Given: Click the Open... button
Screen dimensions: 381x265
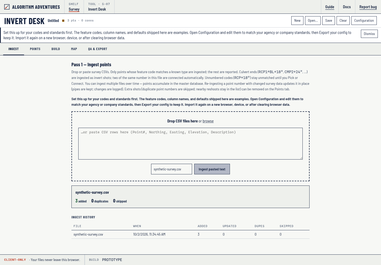Looking at the screenshot, I should coord(313,20).
